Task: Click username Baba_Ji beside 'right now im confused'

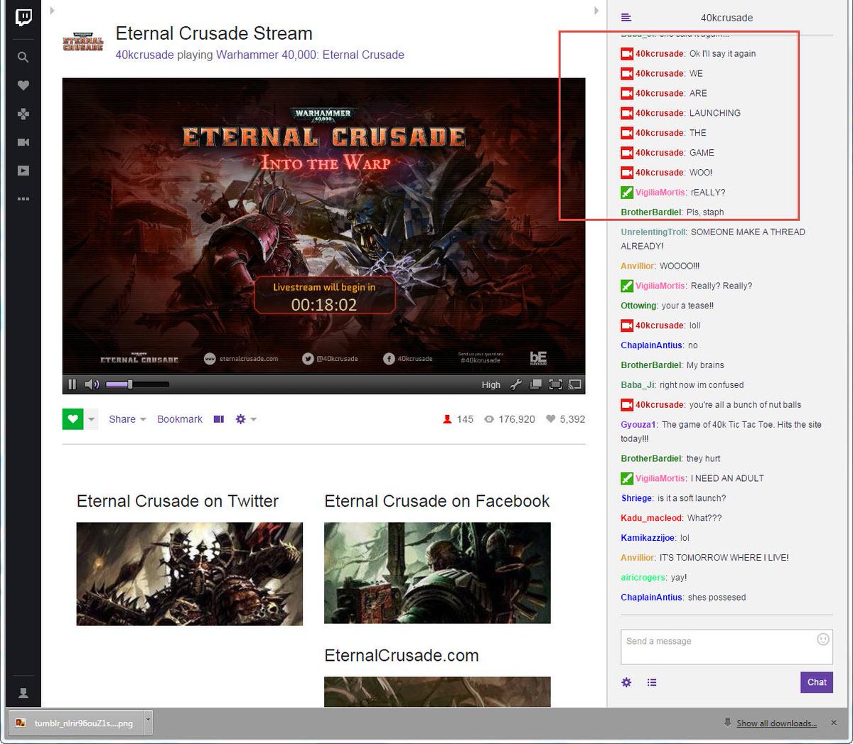Action: coord(638,384)
